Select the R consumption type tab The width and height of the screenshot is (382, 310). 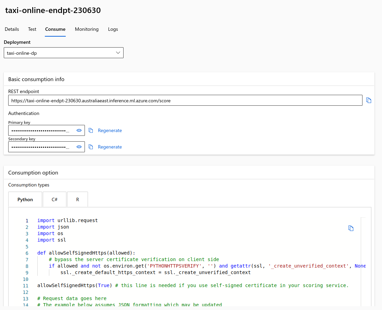78,199
